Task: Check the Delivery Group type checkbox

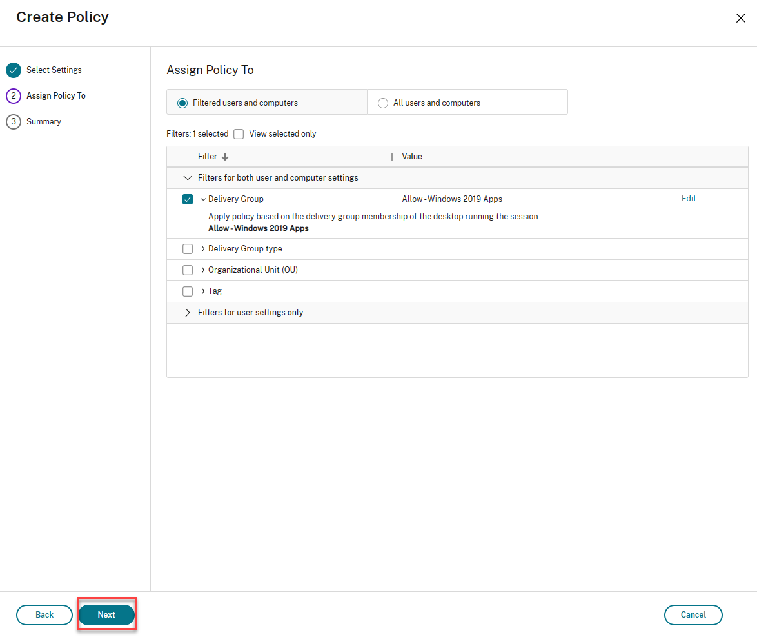Action: point(188,249)
